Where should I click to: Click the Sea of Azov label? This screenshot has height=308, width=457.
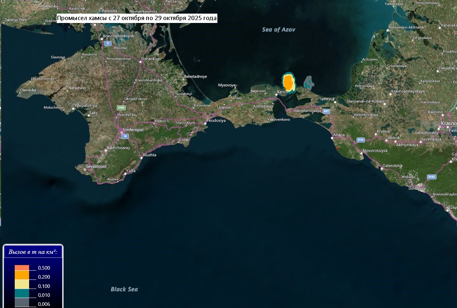pyautogui.click(x=278, y=29)
